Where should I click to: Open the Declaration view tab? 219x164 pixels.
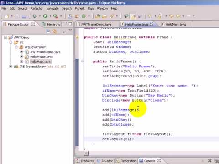coord(126,161)
